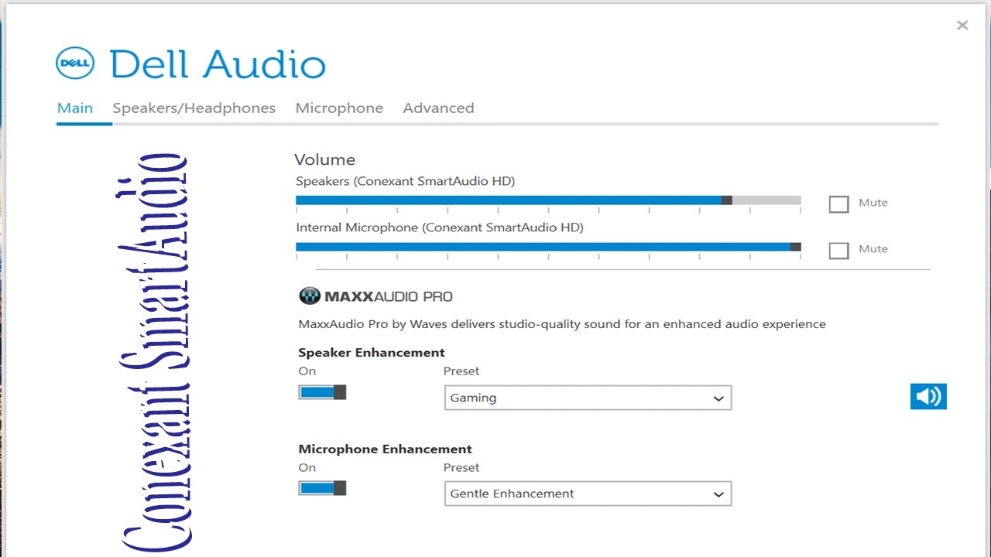Screen dimensions: 991x557
Task: Close the Dell Audio window
Action: 962,26
